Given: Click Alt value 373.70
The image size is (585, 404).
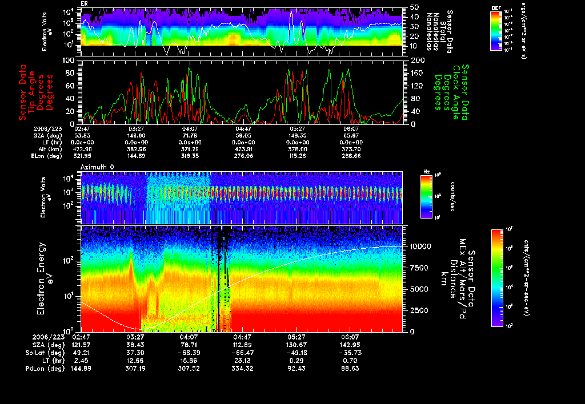Looking at the screenshot, I should tap(351, 149).
